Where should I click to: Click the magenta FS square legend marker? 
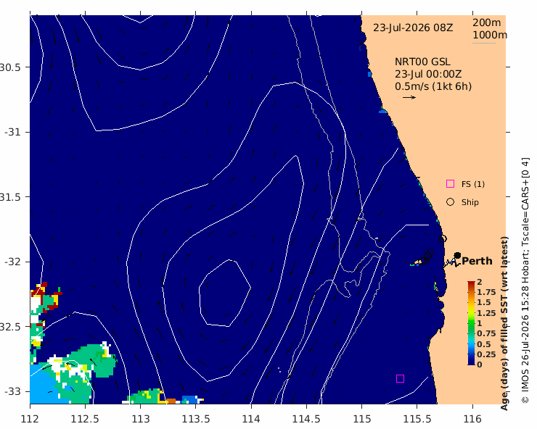click(x=450, y=184)
